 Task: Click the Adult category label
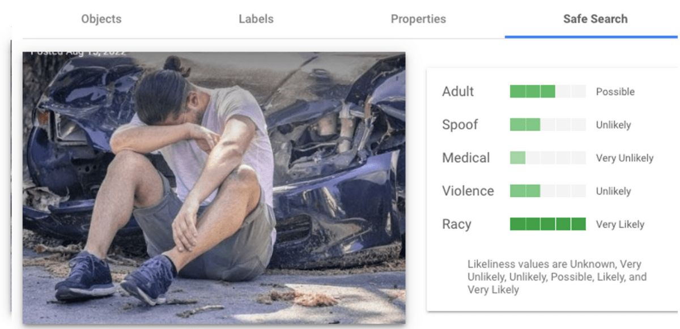pos(458,92)
